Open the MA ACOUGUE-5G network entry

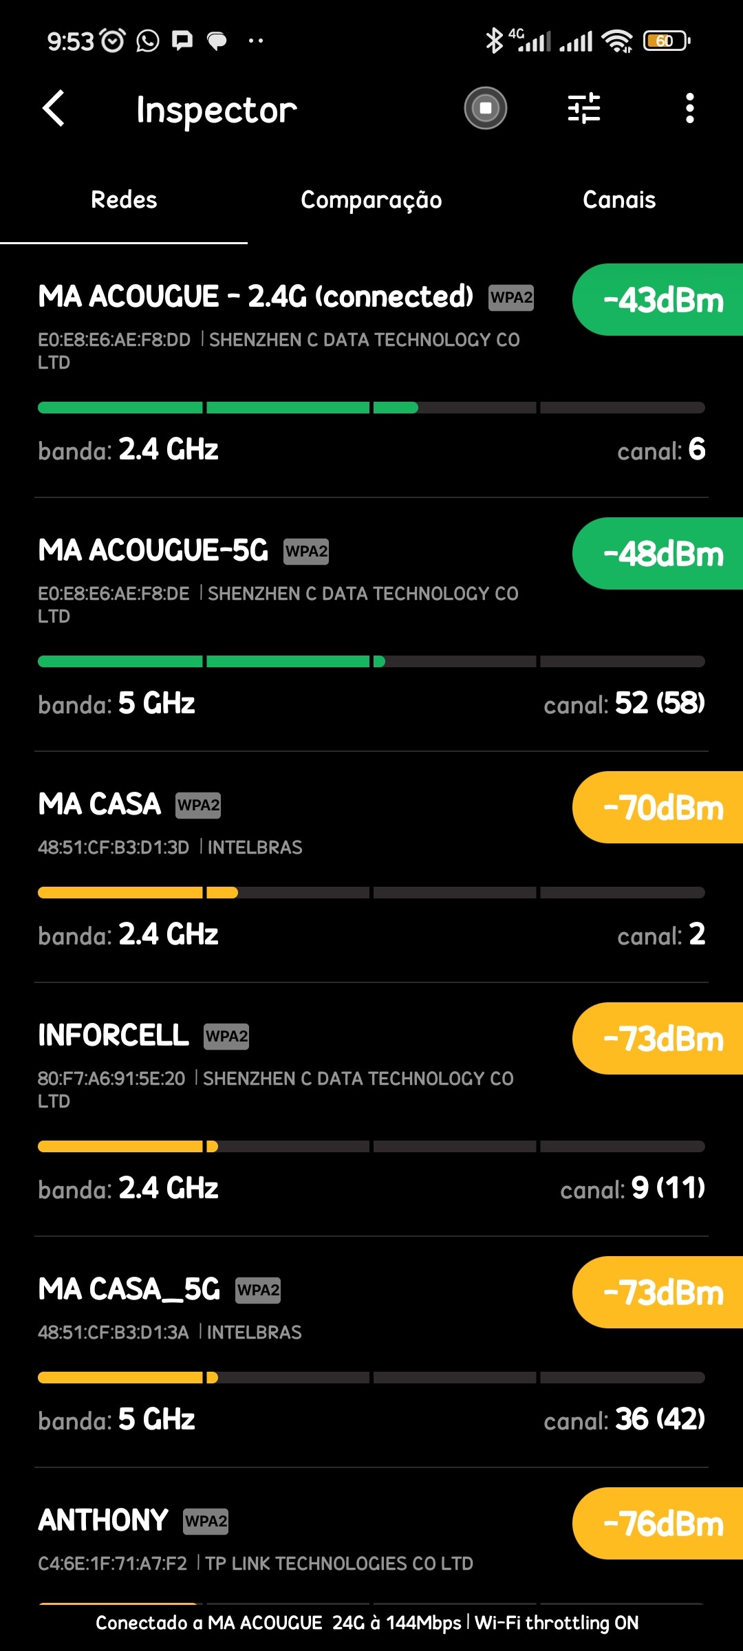click(x=153, y=550)
